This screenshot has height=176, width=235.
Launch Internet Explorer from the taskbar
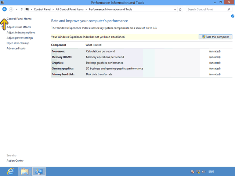point(11,172)
